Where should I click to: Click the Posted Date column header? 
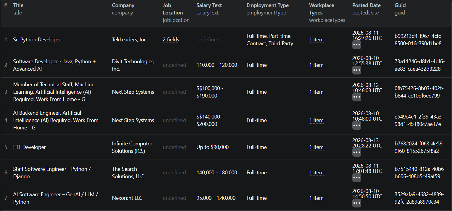pos(366,5)
